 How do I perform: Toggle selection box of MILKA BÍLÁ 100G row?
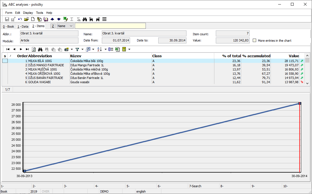point(5,61)
